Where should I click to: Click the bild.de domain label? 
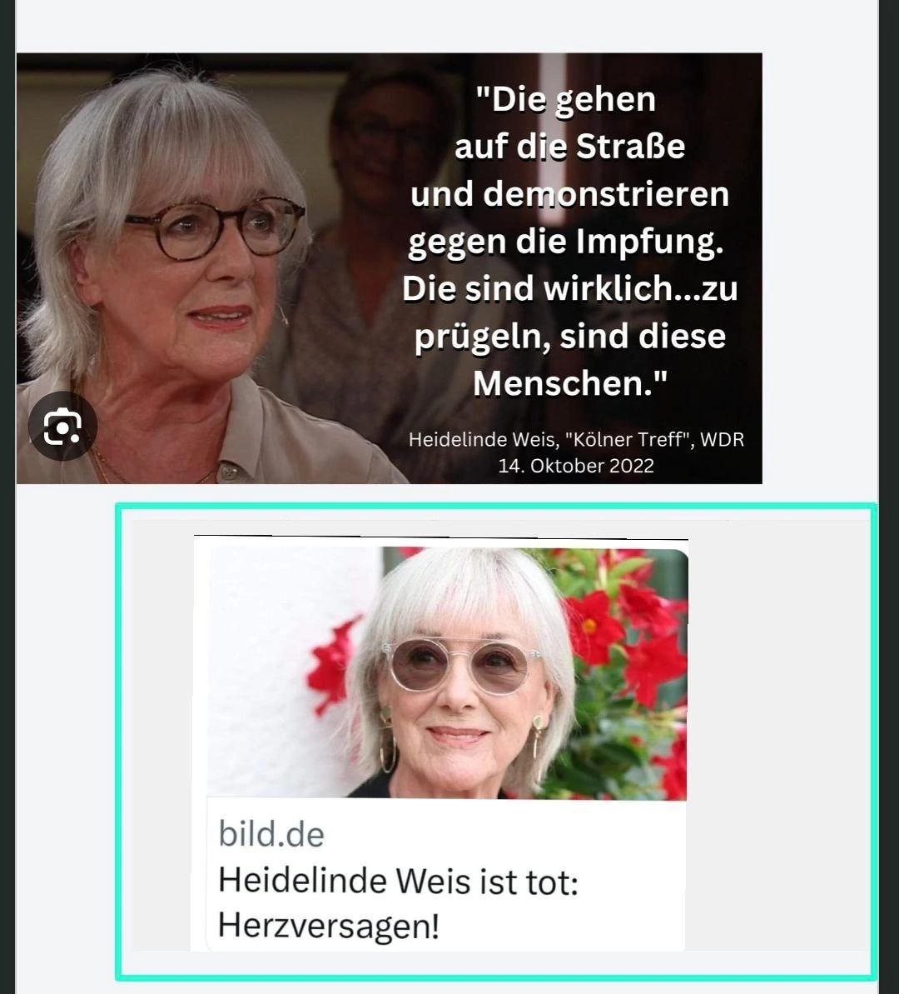pos(271,834)
